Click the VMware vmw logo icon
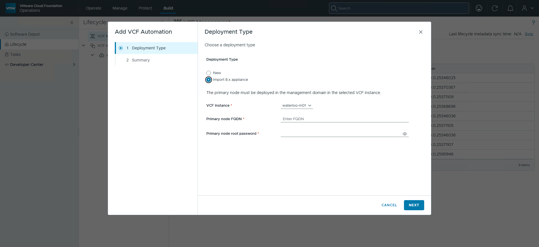This screenshot has height=247, width=539. [11, 8]
